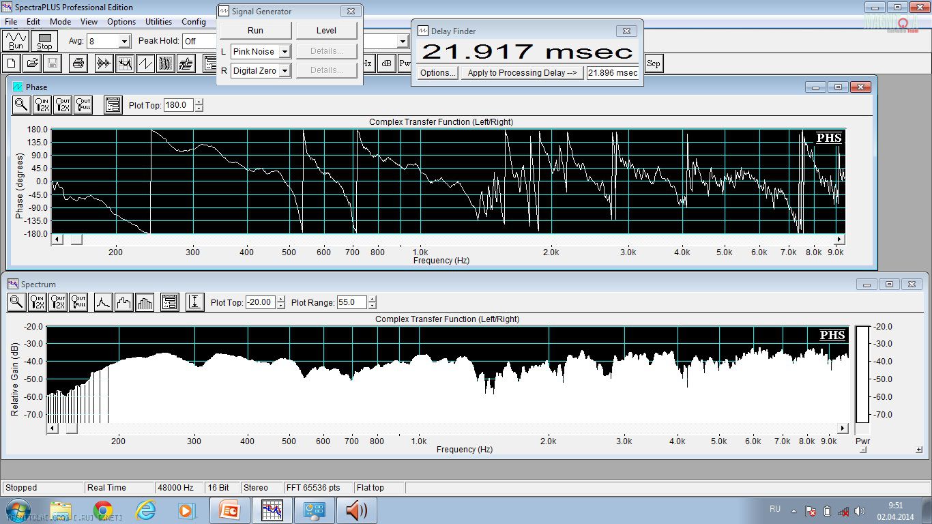Switch Spectrum to line plot style
The width and height of the screenshot is (932, 524).
click(x=103, y=302)
